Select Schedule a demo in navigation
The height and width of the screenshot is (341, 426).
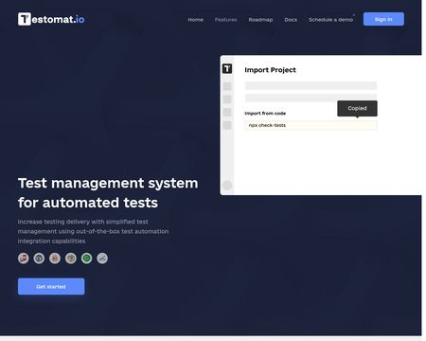coord(330,20)
